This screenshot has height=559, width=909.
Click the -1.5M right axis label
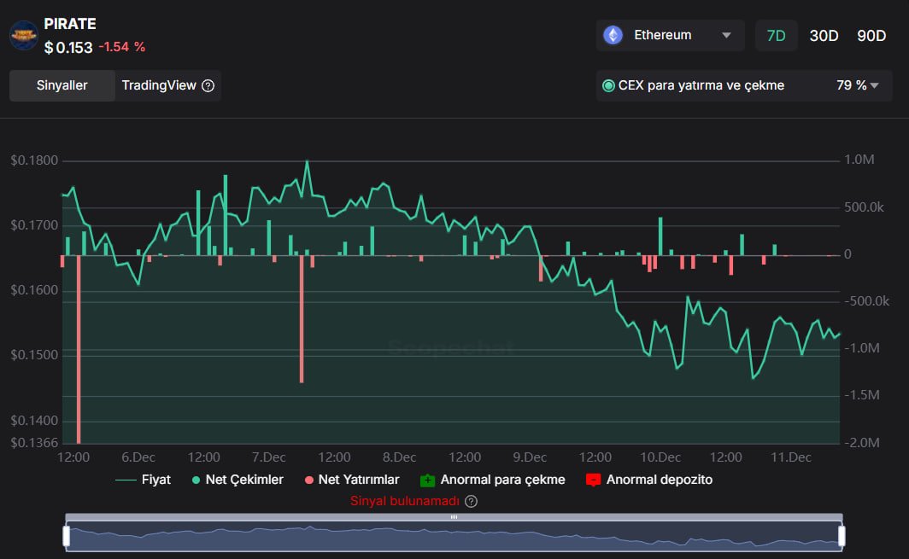(862, 395)
